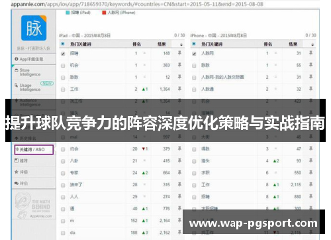Pin the 招聘 keyword in iPhone table
331x240 pixels.
point(310,196)
